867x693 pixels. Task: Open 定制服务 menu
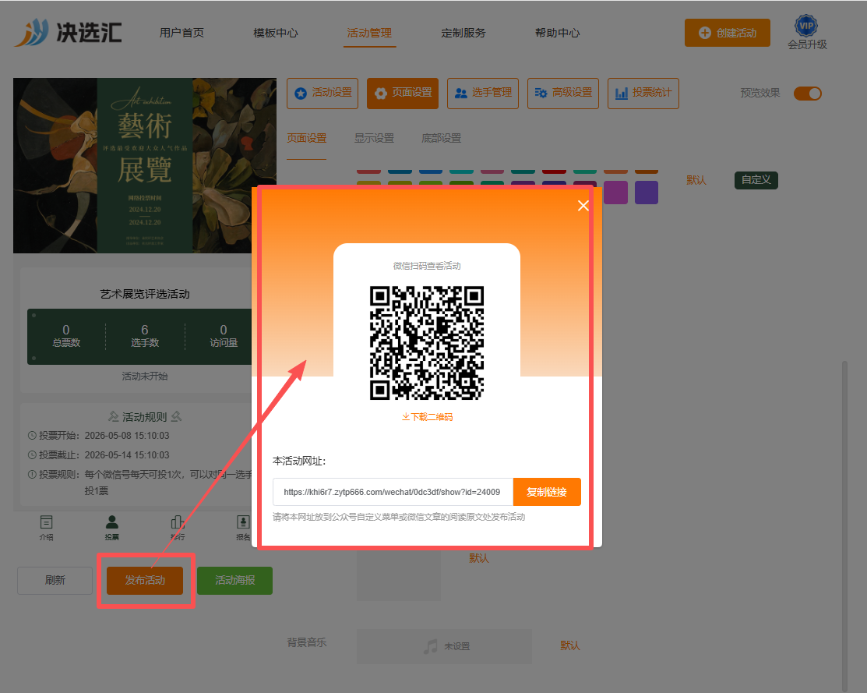point(463,33)
